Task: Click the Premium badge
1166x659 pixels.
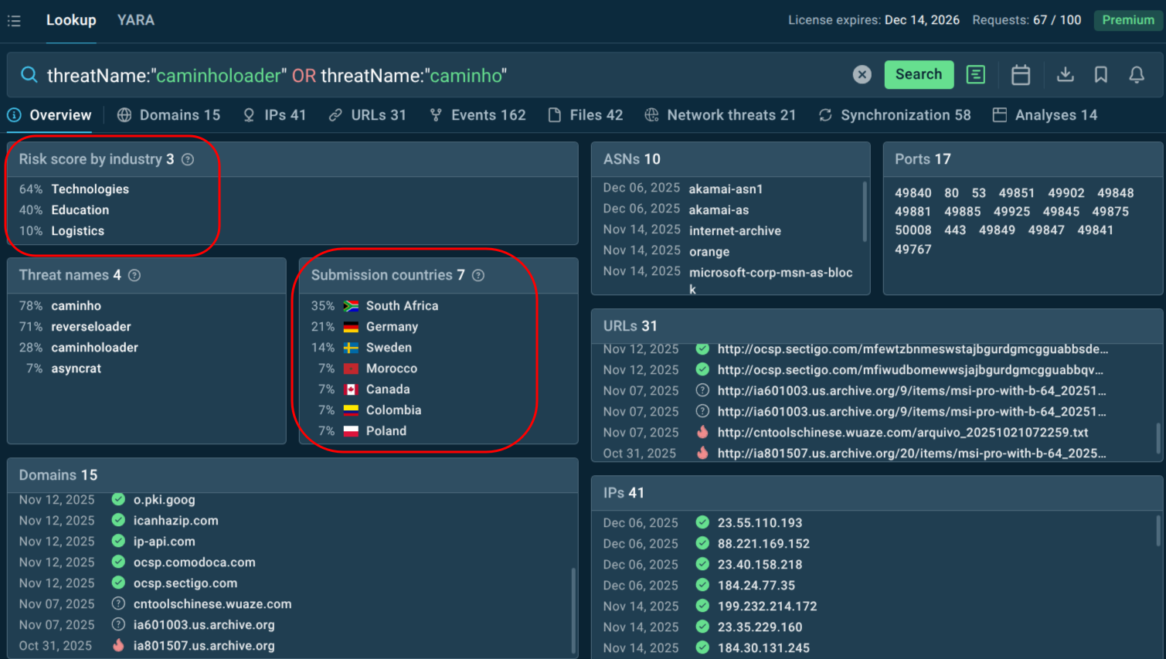Action: [1127, 21]
